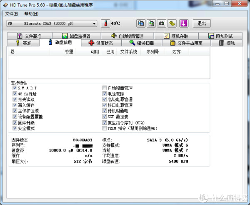The image size is (250, 205).
Task: Open the drive selection dropdown
Action: click(x=52, y=24)
